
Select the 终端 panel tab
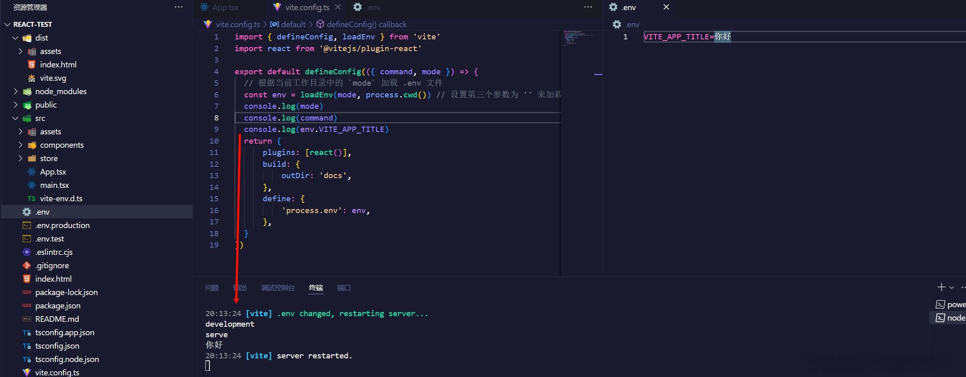[x=316, y=288]
